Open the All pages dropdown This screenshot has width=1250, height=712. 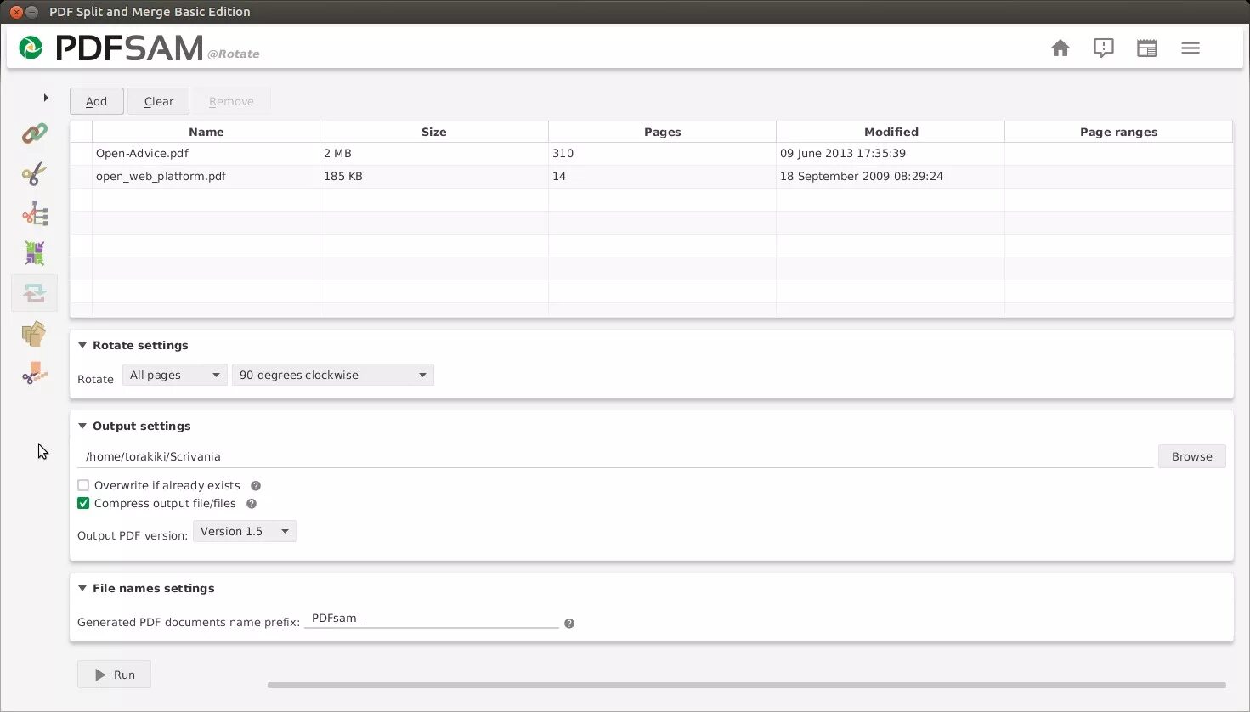point(175,375)
